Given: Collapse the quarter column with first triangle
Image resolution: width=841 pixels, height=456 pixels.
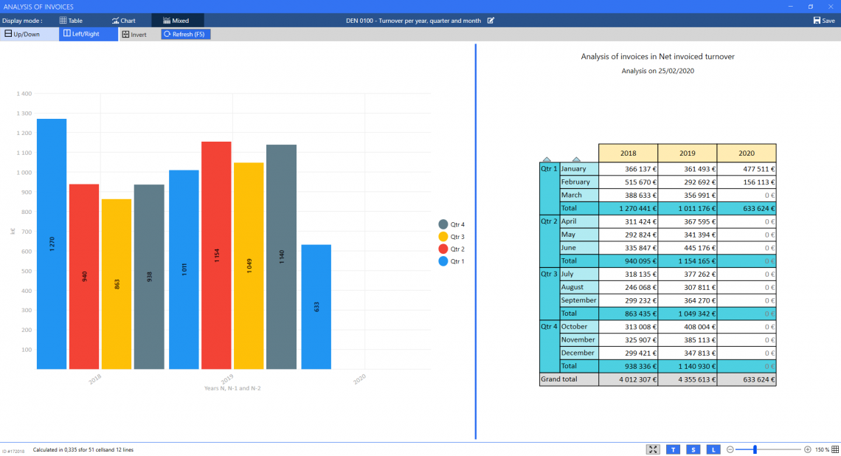Looking at the screenshot, I should 547,159.
